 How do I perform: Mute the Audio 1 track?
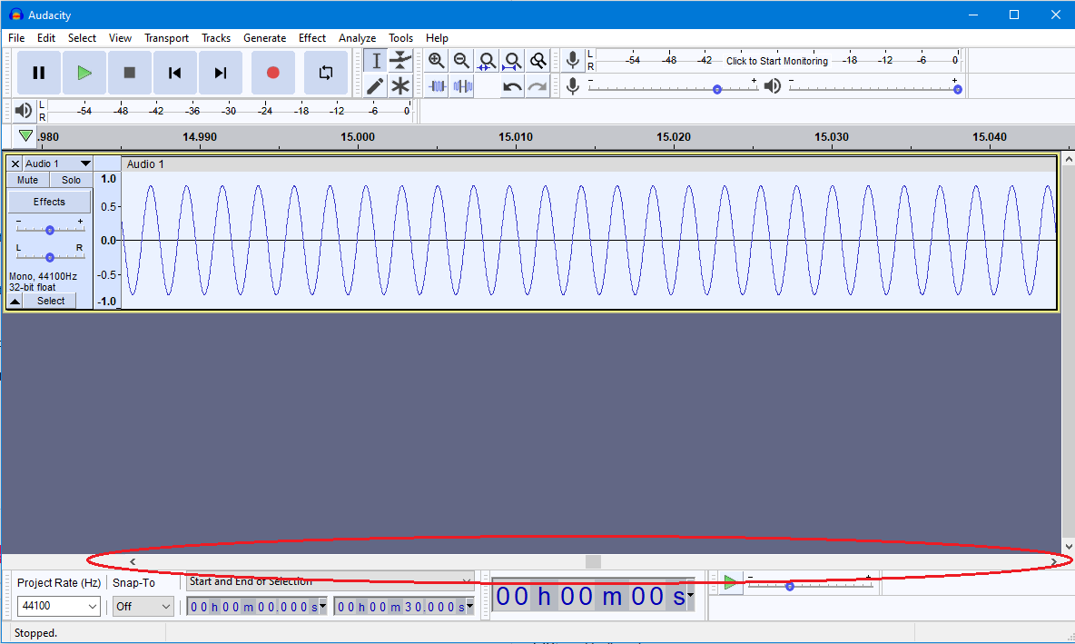26,179
